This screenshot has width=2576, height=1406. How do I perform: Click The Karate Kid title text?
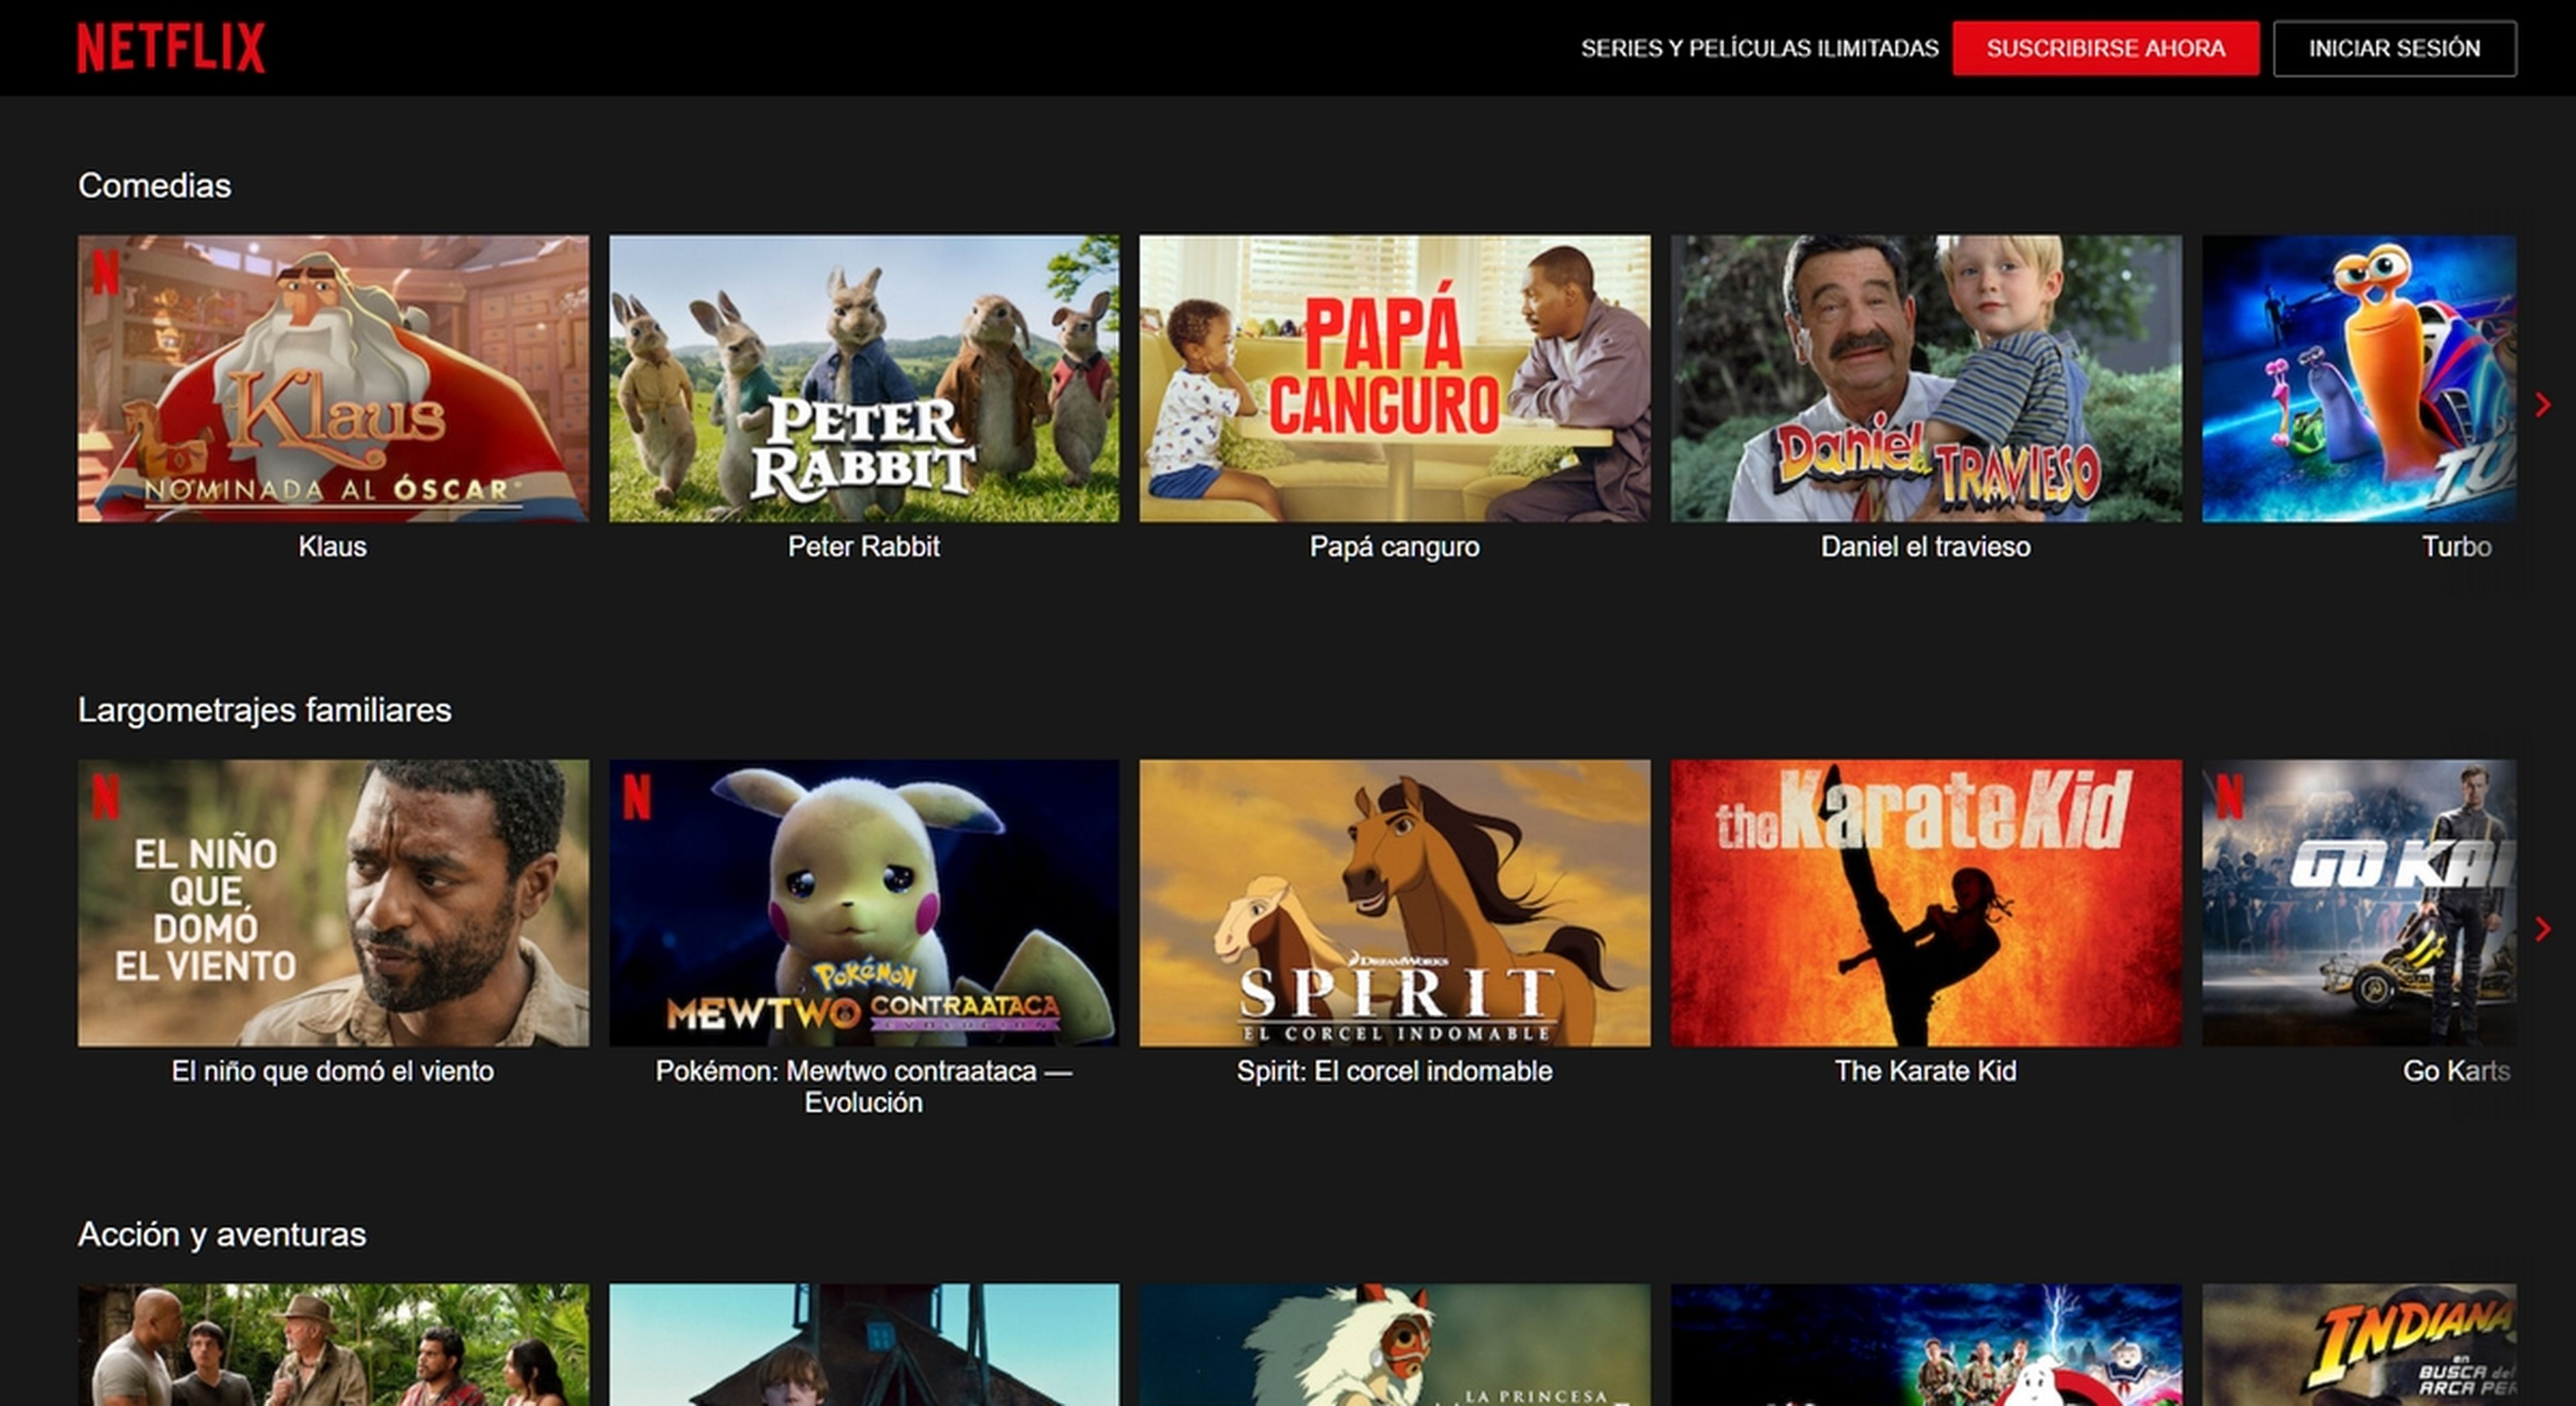point(1925,1071)
